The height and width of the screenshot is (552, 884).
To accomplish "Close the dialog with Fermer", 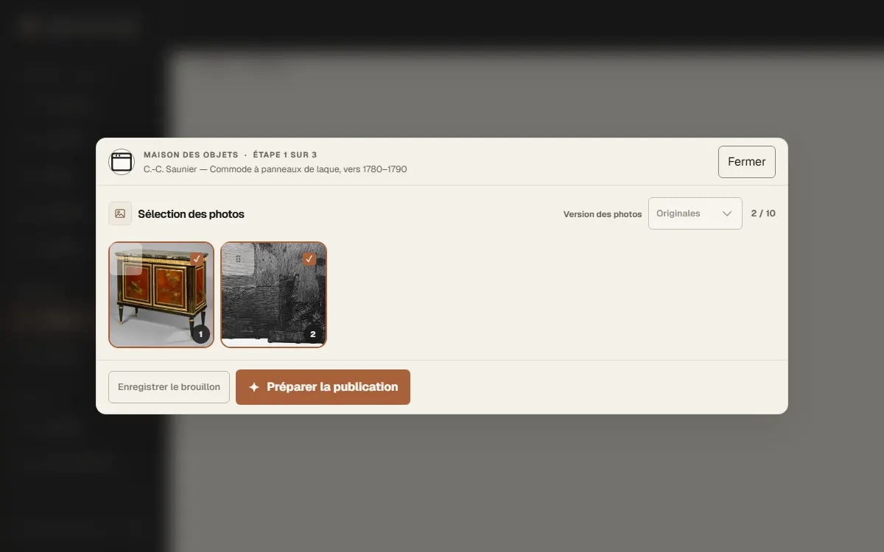I will click(x=747, y=162).
